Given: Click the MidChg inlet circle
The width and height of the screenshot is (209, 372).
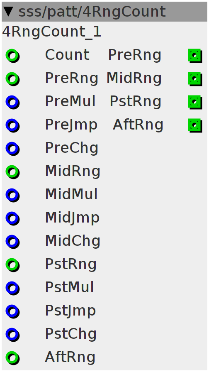Looking at the screenshot, I should [x=12, y=242].
